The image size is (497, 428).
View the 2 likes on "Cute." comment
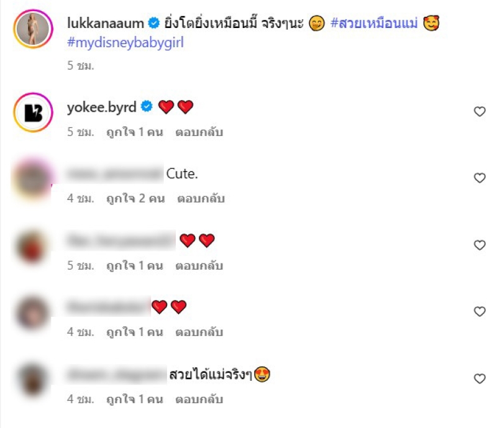point(135,198)
